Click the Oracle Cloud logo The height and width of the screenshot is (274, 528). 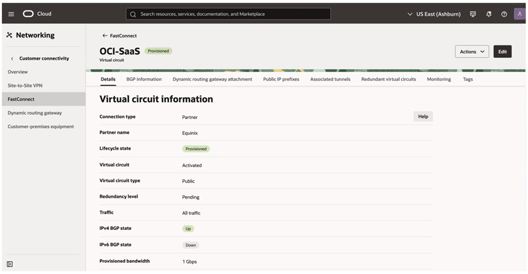point(29,14)
